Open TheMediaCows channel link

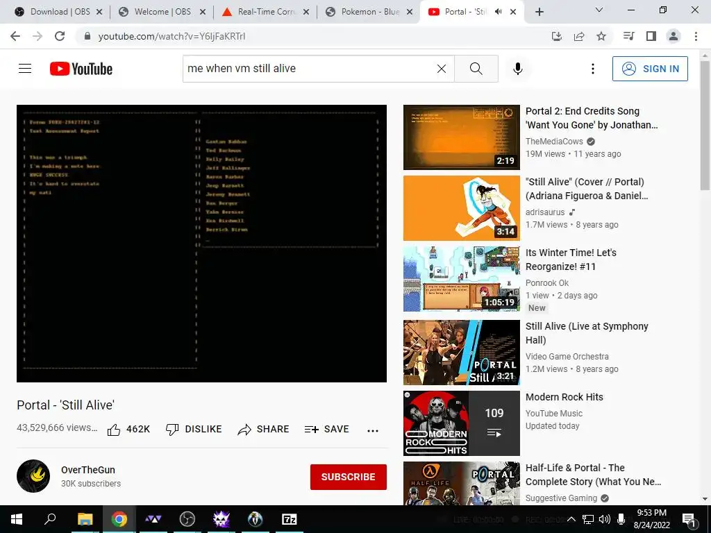click(554, 142)
